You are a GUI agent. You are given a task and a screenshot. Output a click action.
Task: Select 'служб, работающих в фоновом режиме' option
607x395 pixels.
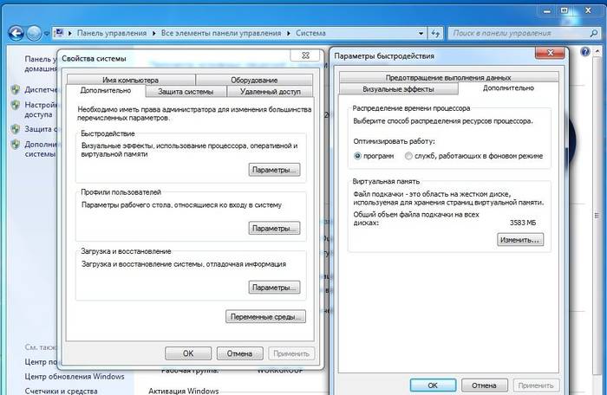(410, 156)
